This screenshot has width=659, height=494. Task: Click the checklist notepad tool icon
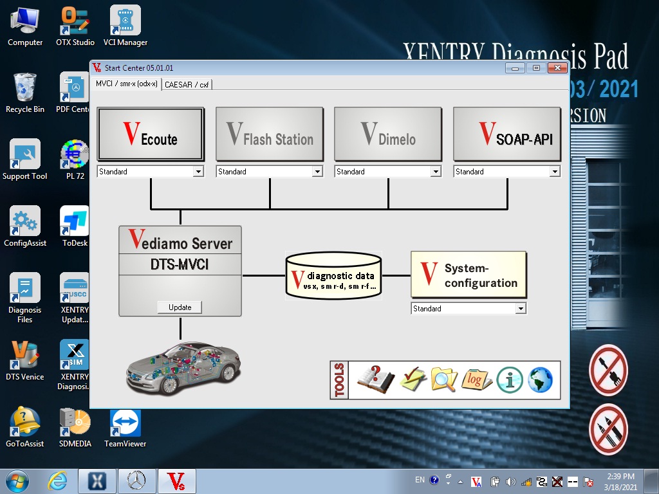point(413,380)
